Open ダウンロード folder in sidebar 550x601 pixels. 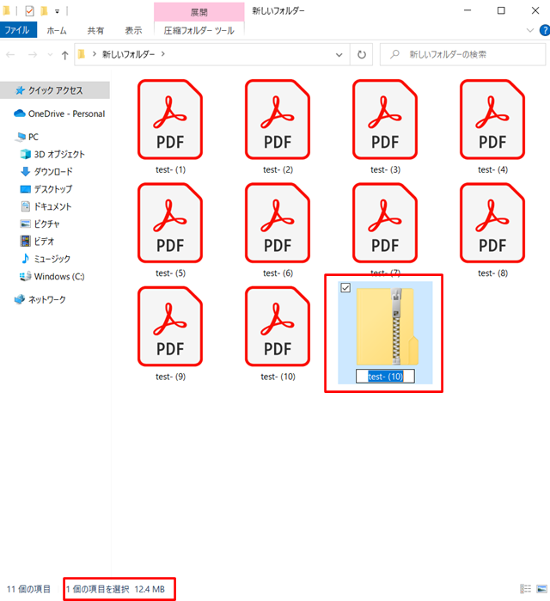[46, 171]
